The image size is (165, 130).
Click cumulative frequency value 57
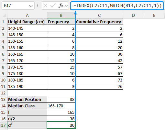99,67
